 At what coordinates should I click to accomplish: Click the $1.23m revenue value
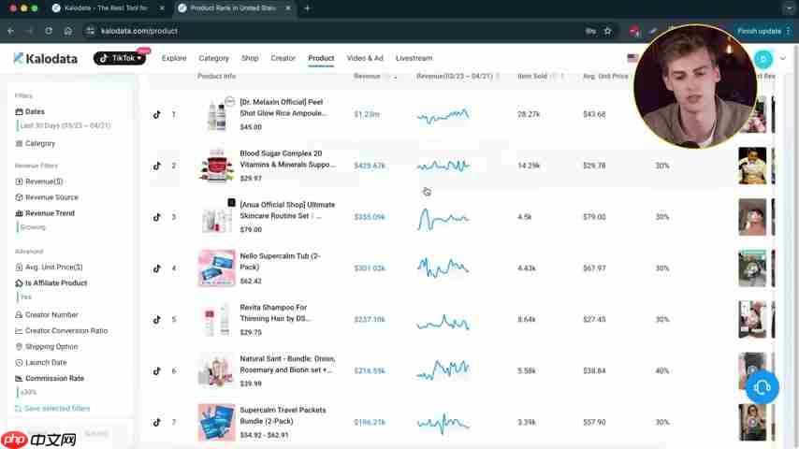point(367,115)
